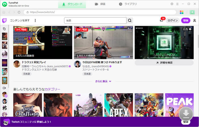199x127 pixels.
Task: Open the colorful site selector grid icon
Action: 182,12
